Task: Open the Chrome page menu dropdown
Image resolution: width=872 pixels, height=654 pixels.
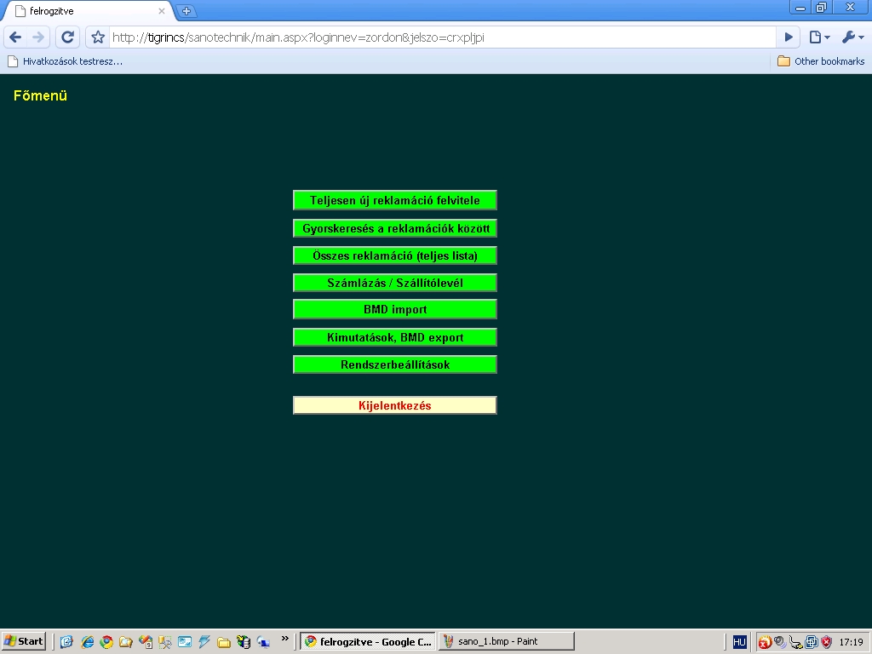Action: pos(819,37)
